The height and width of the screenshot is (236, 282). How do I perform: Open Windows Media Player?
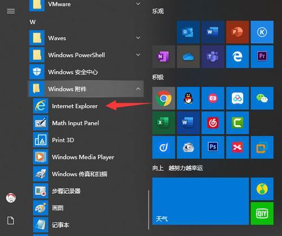pyautogui.click(x=86, y=157)
